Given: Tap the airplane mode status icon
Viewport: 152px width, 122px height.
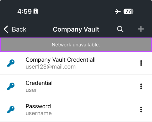Looking at the screenshot, I should pyautogui.click(x=117, y=11).
